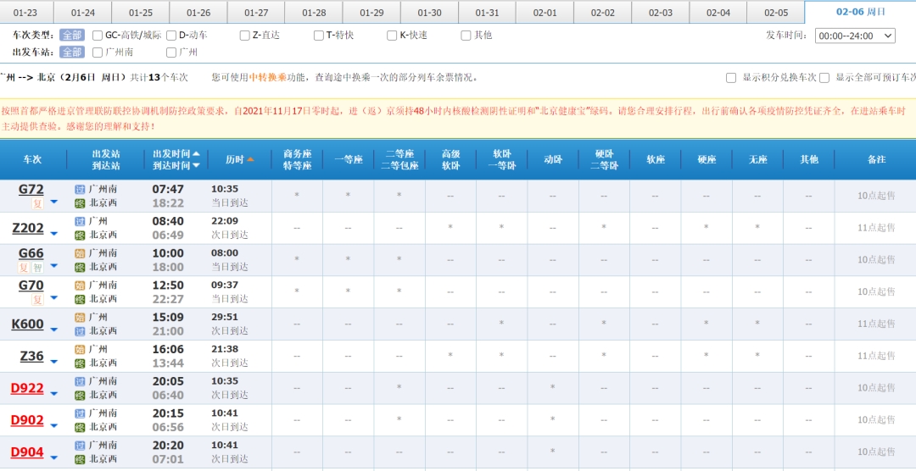The height and width of the screenshot is (471, 916).
Task: Click the 复 icon under train G70
Action: point(37,300)
